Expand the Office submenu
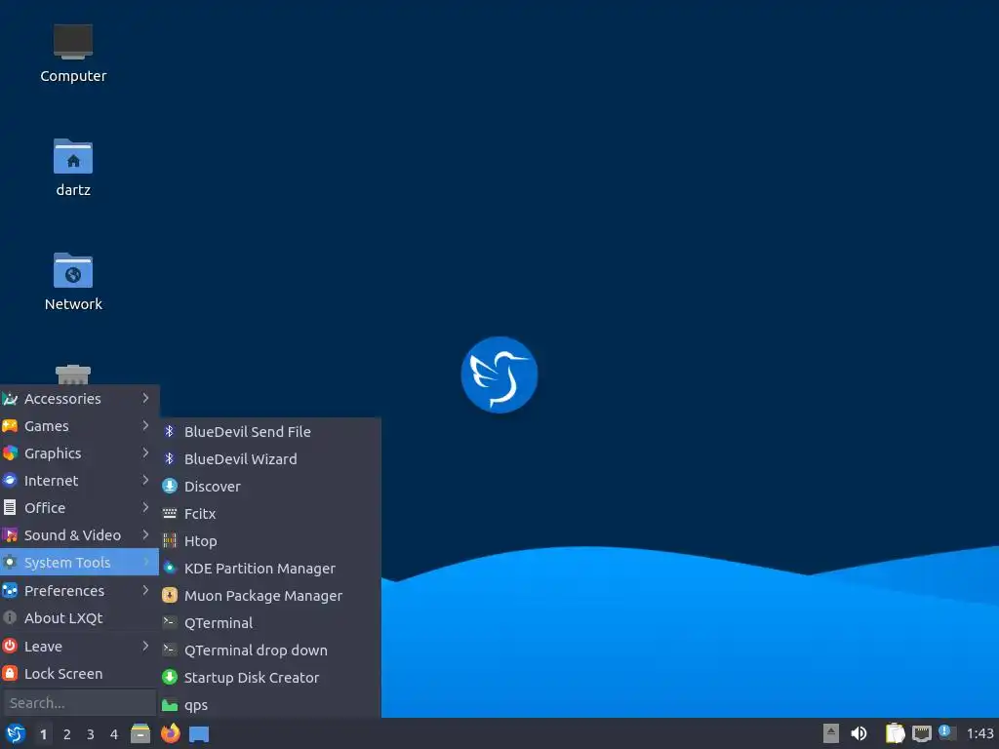 point(79,508)
